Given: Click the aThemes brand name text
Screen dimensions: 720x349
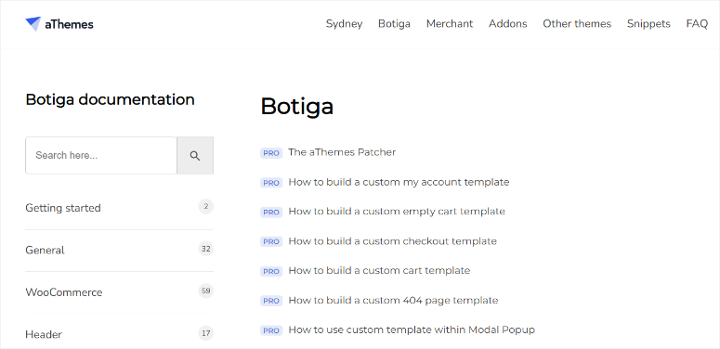Looking at the screenshot, I should point(69,24).
